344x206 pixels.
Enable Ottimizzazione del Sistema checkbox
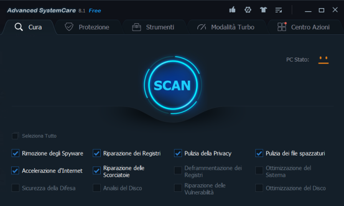tap(259, 171)
